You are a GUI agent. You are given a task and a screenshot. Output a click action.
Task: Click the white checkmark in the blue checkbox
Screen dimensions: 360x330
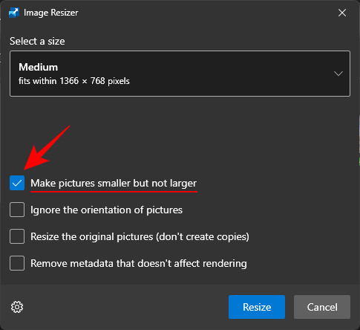click(x=17, y=183)
